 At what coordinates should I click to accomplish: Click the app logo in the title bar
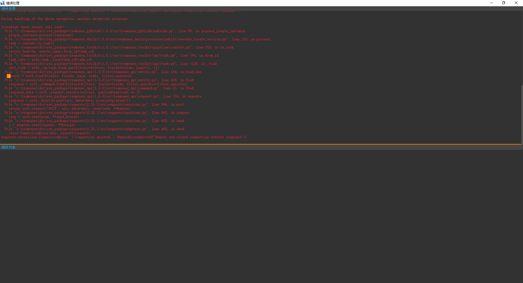pyautogui.click(x=3, y=3)
